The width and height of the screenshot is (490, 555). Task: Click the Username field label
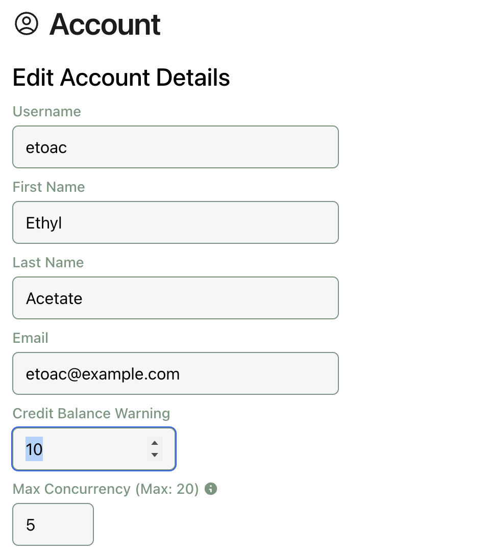click(x=46, y=112)
